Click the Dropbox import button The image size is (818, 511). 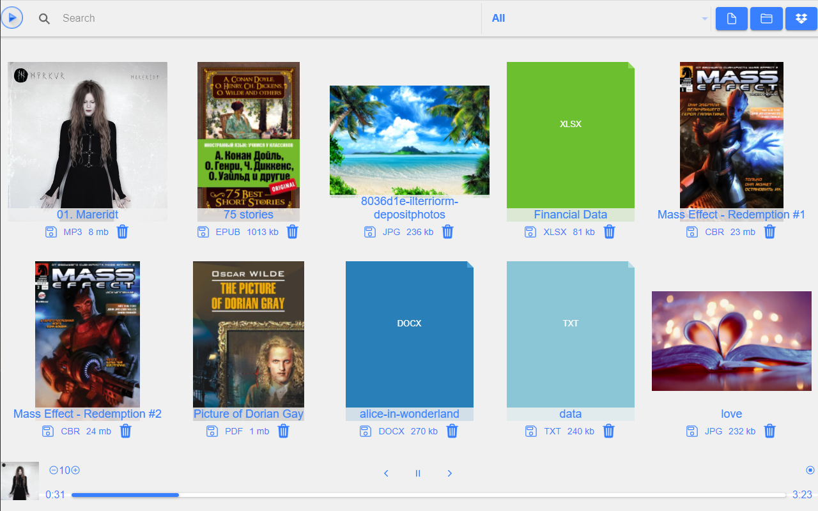coord(801,19)
